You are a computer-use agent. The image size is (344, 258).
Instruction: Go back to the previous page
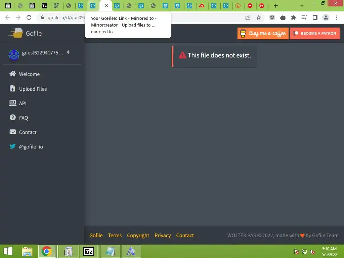7,17
